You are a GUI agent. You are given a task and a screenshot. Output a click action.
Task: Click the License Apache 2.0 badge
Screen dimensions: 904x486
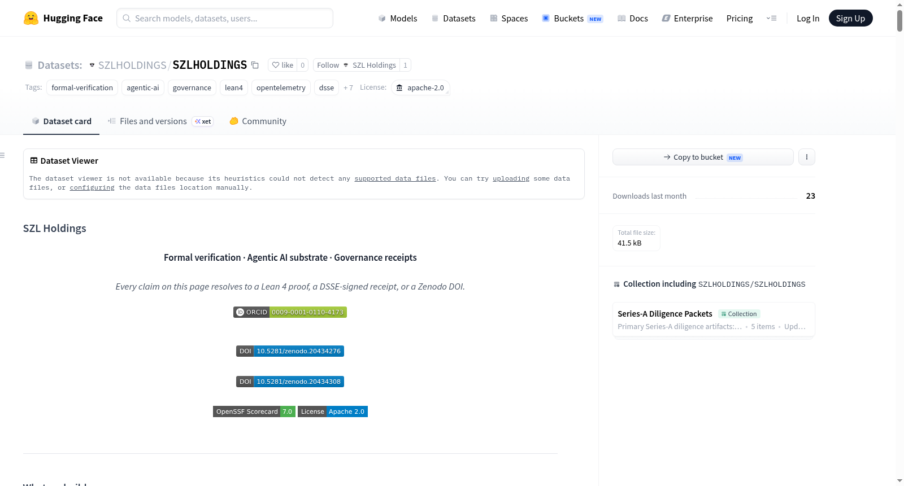[333, 411]
